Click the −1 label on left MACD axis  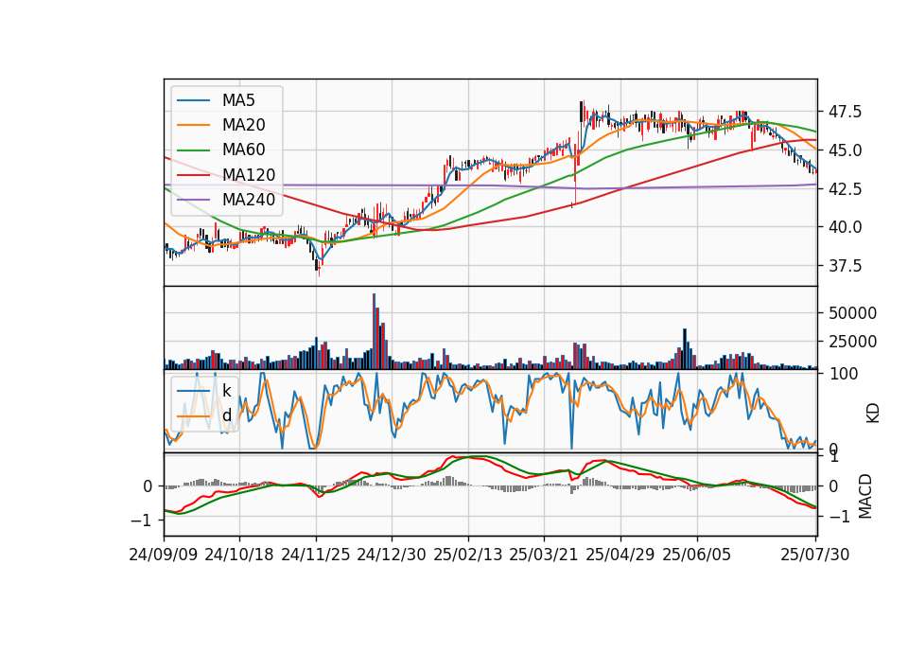(142, 521)
